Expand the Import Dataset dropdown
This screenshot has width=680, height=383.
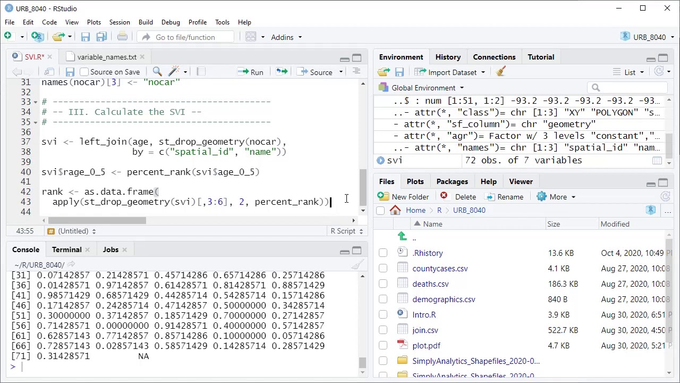coord(449,72)
